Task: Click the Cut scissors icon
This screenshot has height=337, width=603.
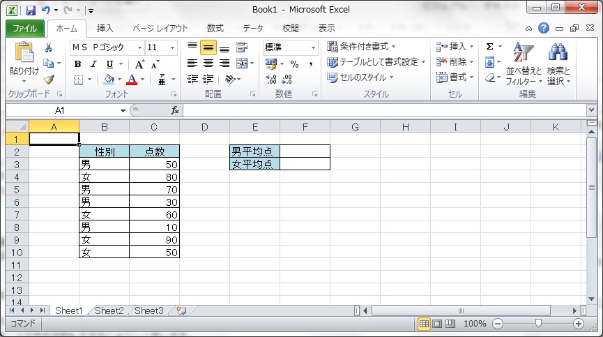Action: pos(49,47)
